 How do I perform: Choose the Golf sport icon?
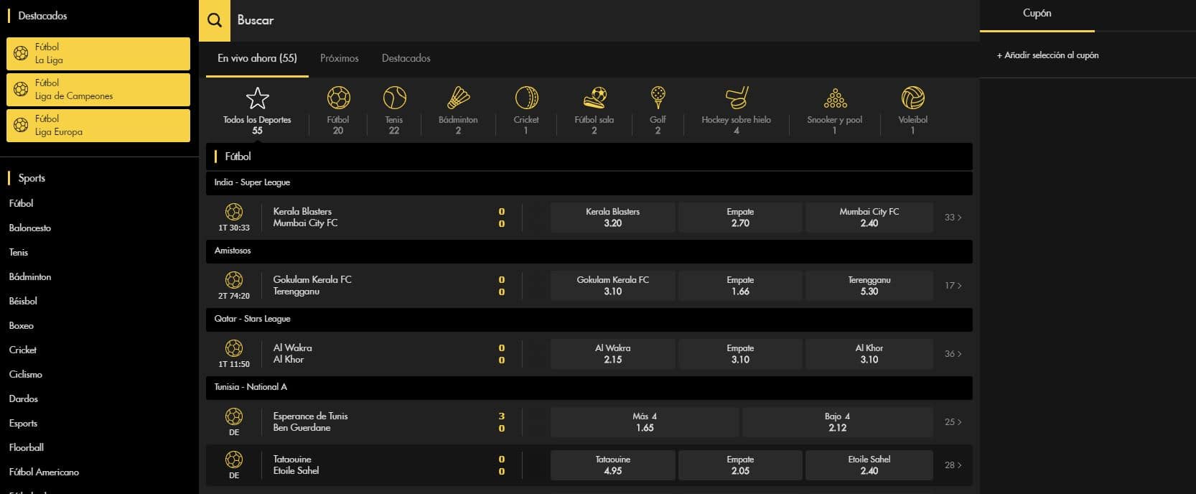658,98
